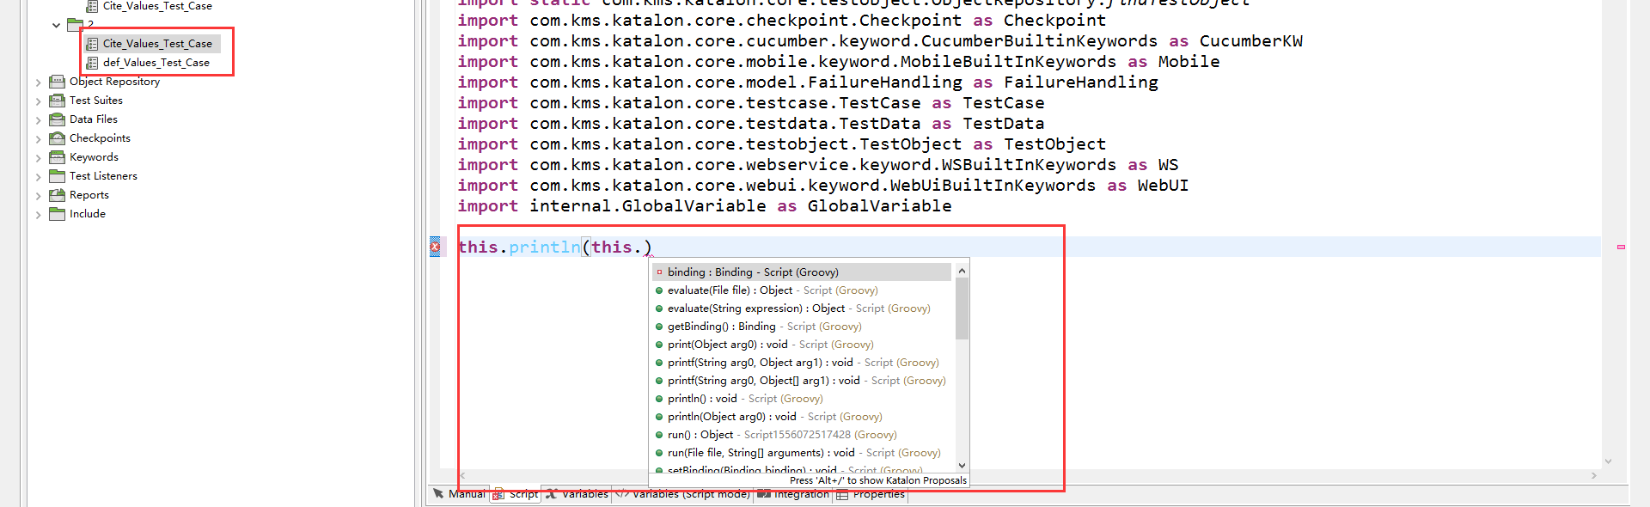Click the Object Repository folder icon
Viewport: 1650px width, 507px height.
pos(58,82)
